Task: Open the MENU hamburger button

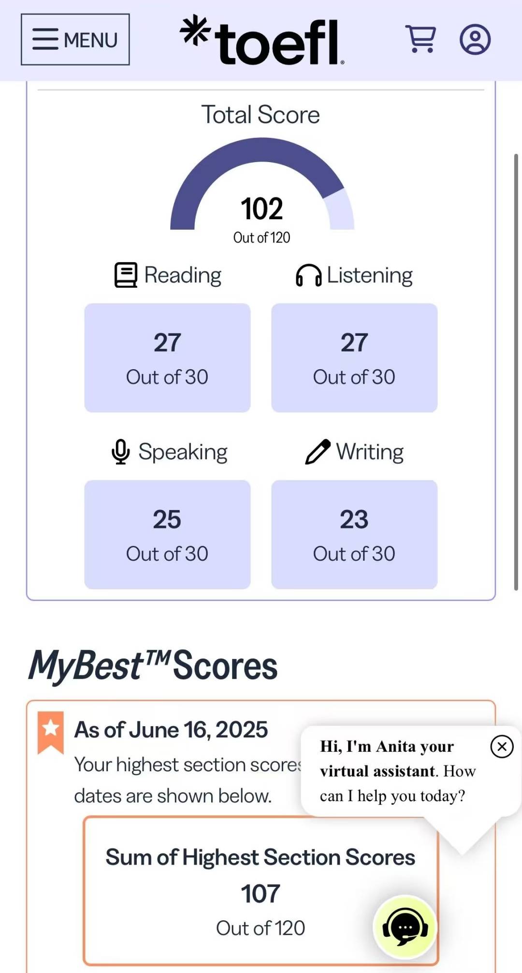Action: [x=75, y=40]
